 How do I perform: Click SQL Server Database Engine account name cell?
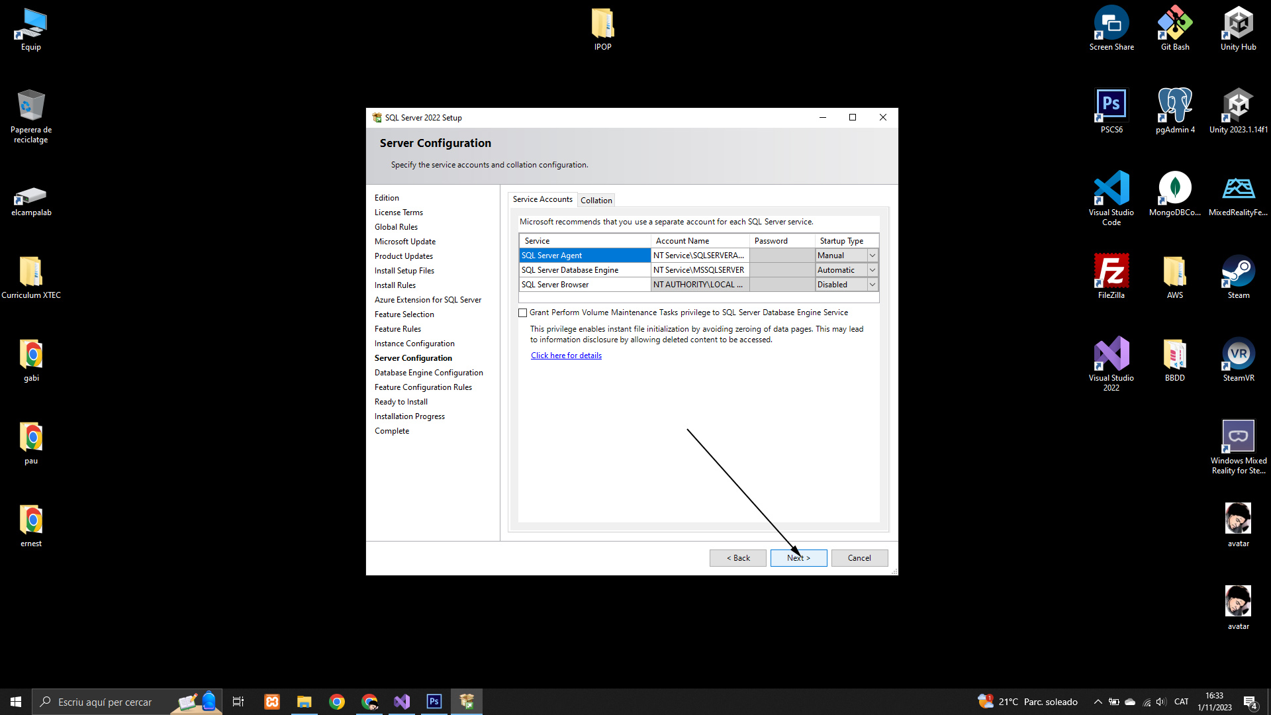tap(700, 270)
